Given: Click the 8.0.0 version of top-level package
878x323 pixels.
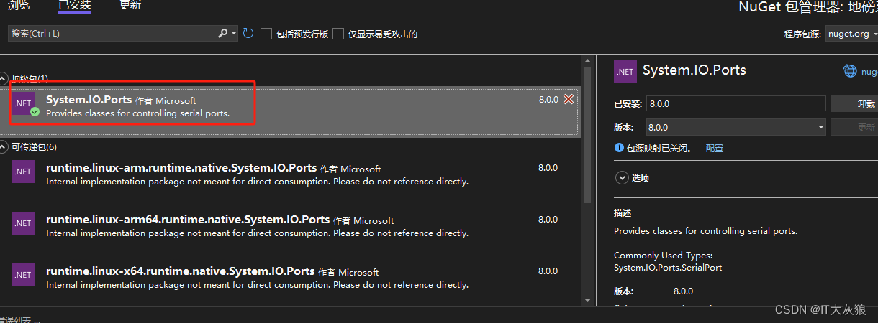Looking at the screenshot, I should click(548, 99).
